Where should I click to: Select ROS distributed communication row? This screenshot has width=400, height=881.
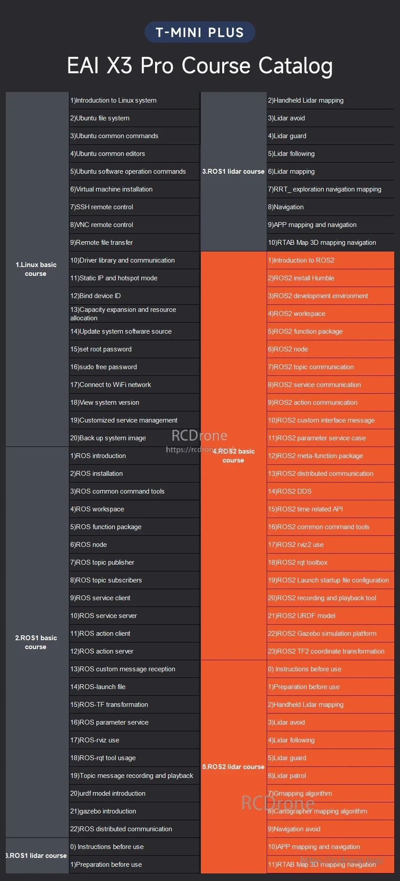134,829
